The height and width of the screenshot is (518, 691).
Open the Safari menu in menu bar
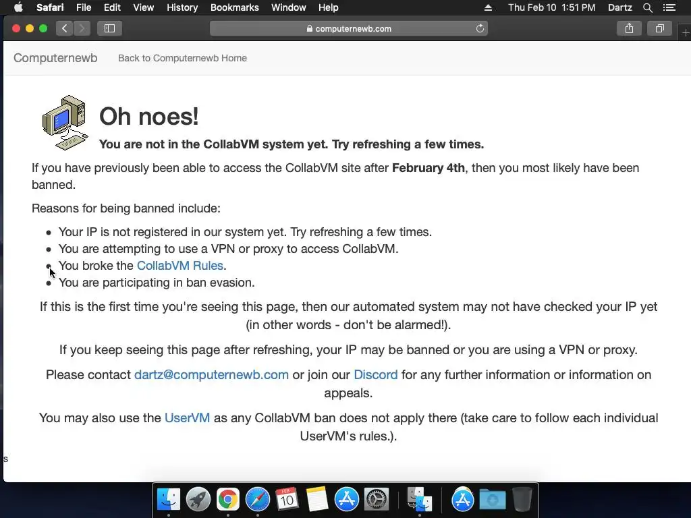tap(50, 7)
